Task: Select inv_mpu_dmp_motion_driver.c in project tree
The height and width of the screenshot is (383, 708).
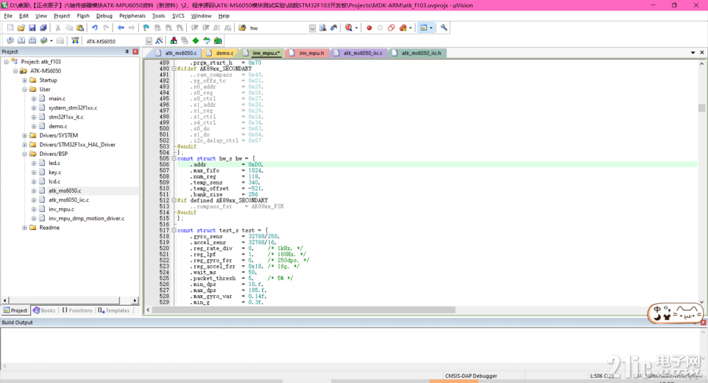Action: pos(87,218)
